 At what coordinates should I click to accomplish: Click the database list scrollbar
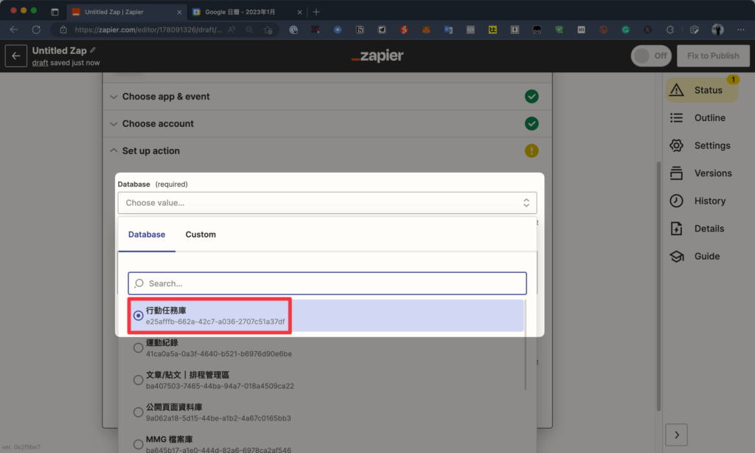(525, 345)
